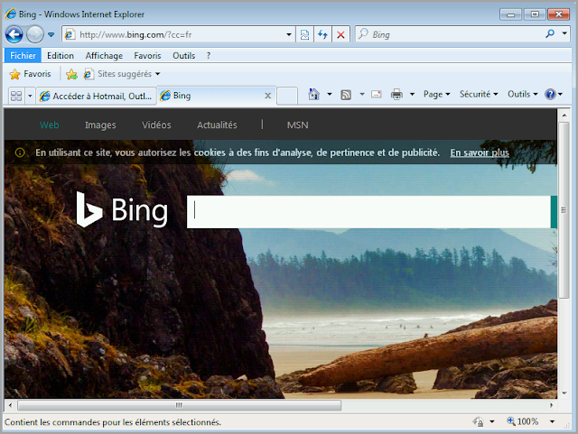The height and width of the screenshot is (434, 578).
Task: Open the Page command bar menu
Action: (x=436, y=95)
